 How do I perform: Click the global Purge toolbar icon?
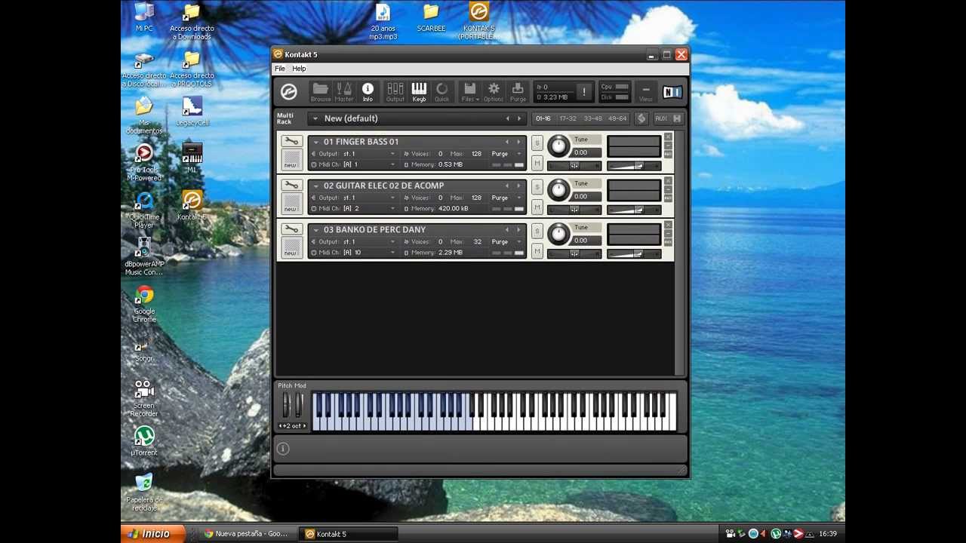point(518,92)
